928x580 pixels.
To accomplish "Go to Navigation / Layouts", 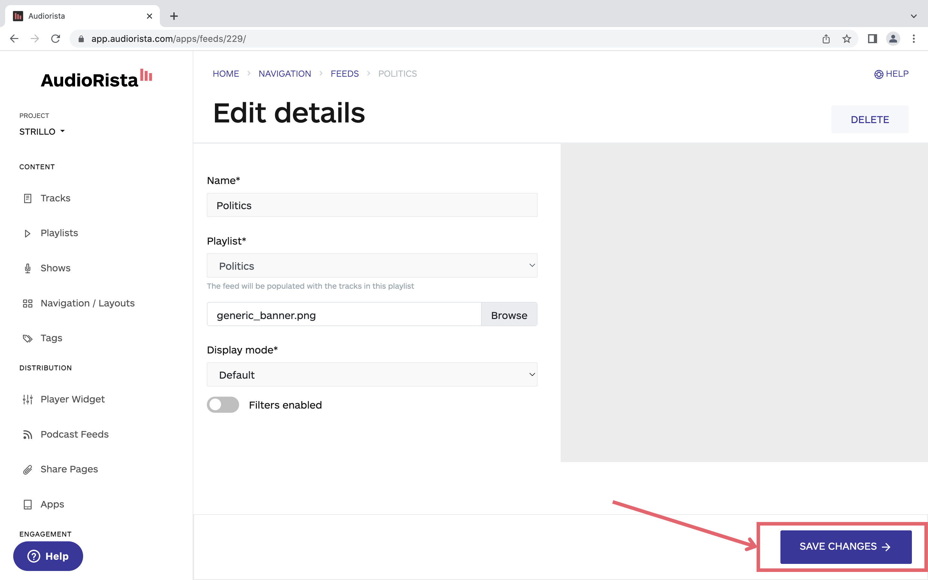I will pyautogui.click(x=87, y=304).
